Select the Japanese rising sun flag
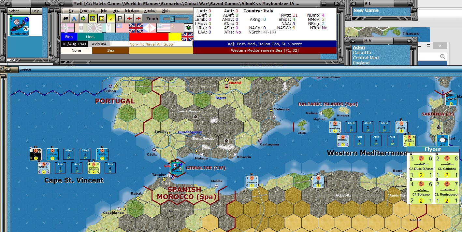 point(95,28)
